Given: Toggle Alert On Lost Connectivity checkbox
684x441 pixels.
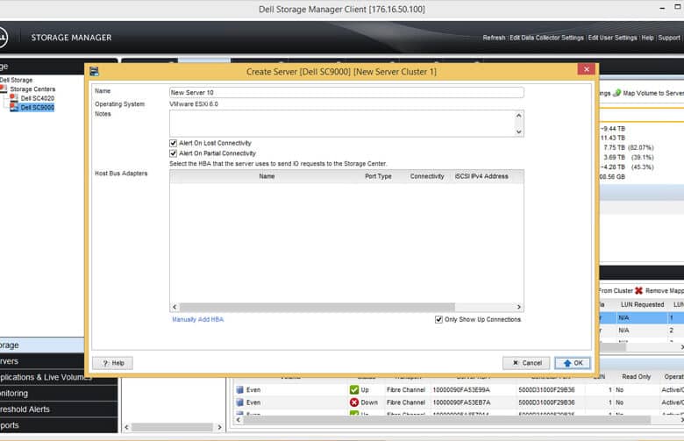Looking at the screenshot, I should click(x=173, y=143).
